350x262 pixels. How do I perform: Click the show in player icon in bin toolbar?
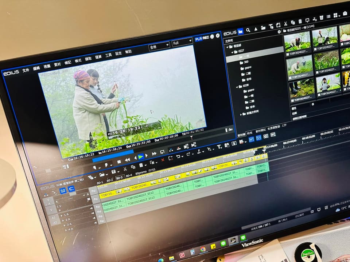(307, 20)
